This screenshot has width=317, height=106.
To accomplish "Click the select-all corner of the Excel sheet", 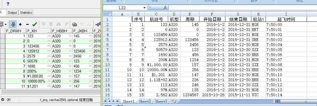I will click(x=108, y=14).
